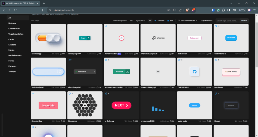The height and width of the screenshot is (137, 258).
Task: Click bookmark save icon under Madflows card
Action: click(243, 87)
